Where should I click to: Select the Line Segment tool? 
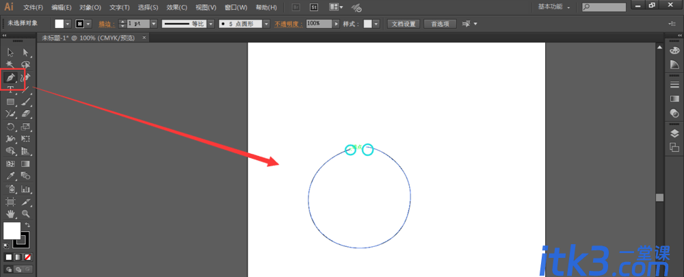25,90
